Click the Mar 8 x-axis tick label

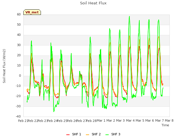coord(169,120)
